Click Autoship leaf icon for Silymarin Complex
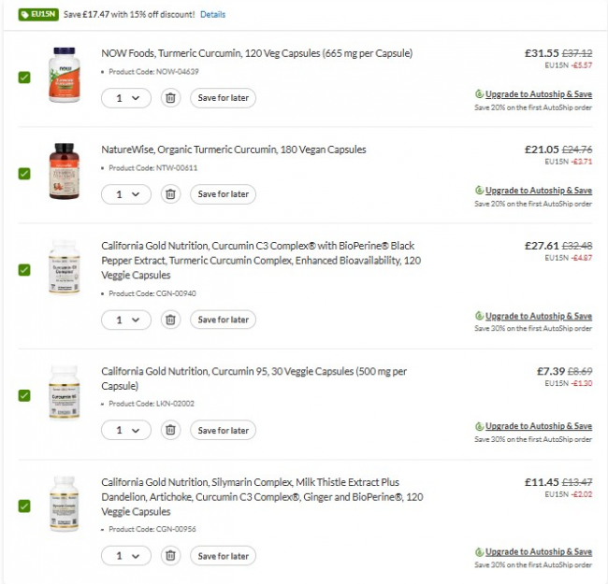Viewport: 608px width, 584px height. 479,552
